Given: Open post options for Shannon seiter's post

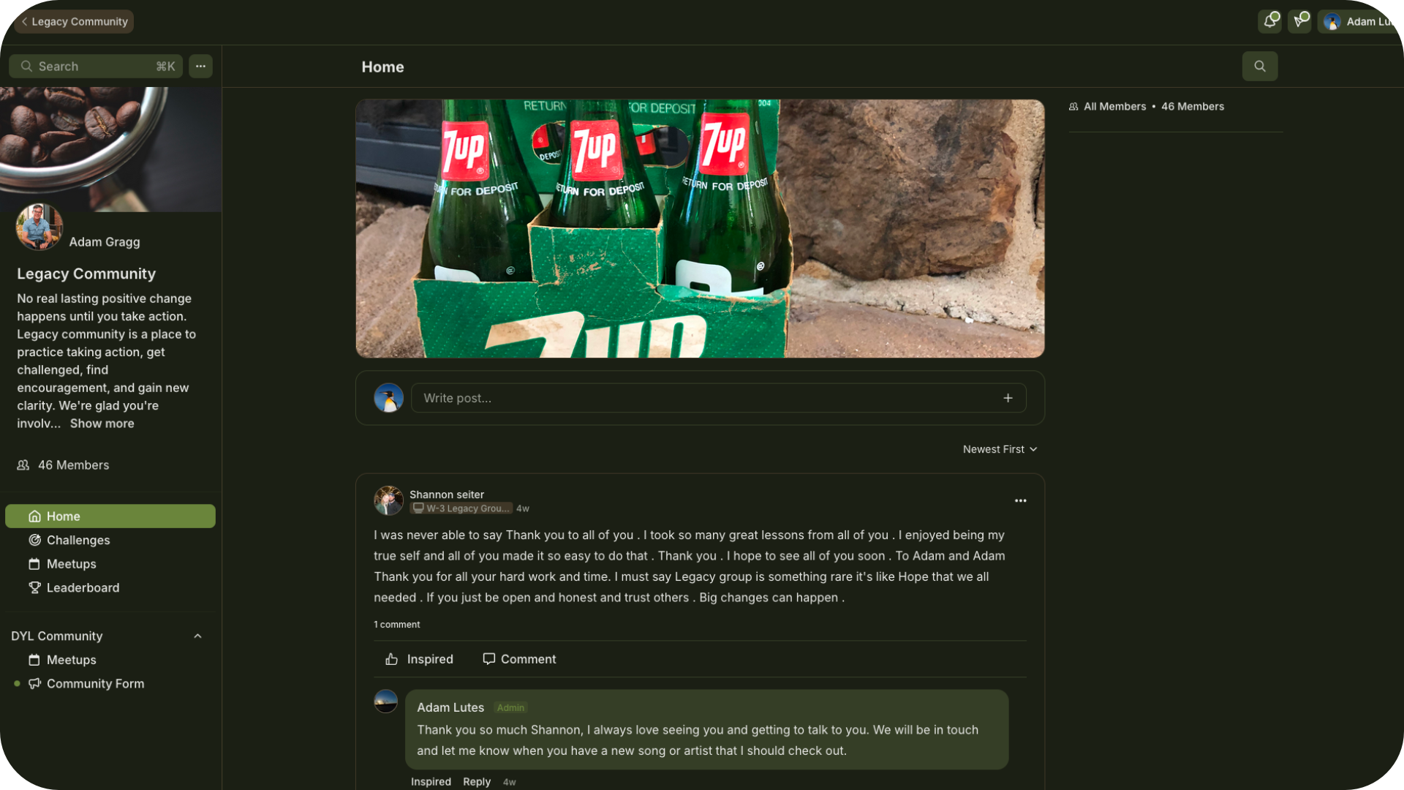Looking at the screenshot, I should click(x=1020, y=500).
